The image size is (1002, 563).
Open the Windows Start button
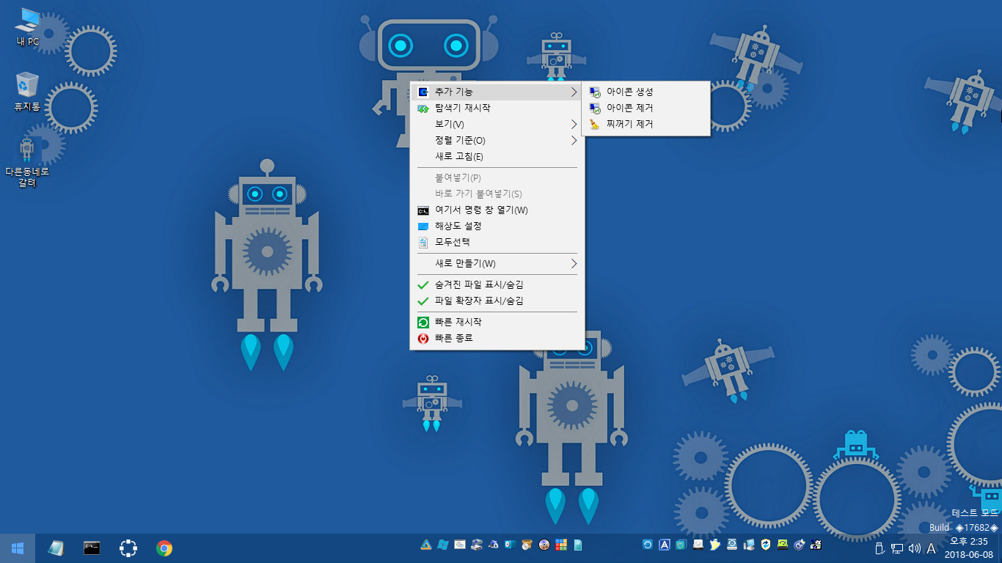point(18,548)
